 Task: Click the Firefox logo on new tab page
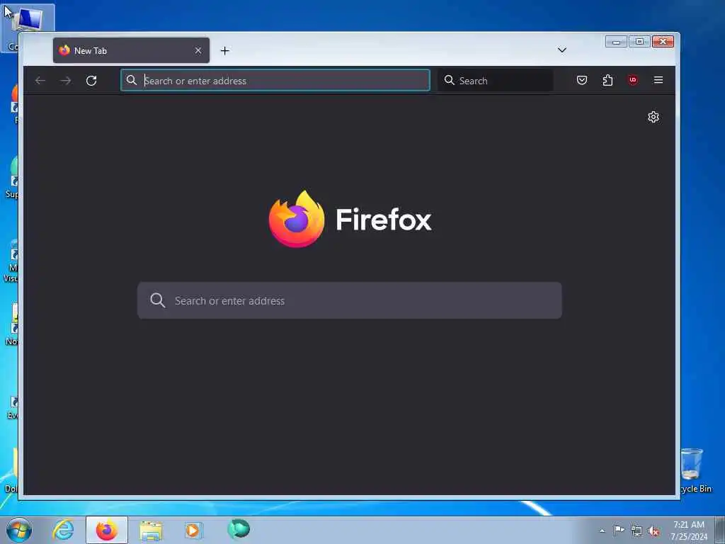click(350, 219)
